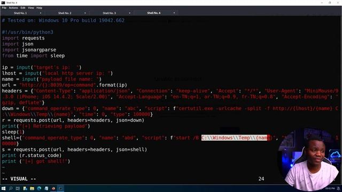Viewport: 342px width, 192px height.
Task: Open the View menu
Action: click(31, 8)
